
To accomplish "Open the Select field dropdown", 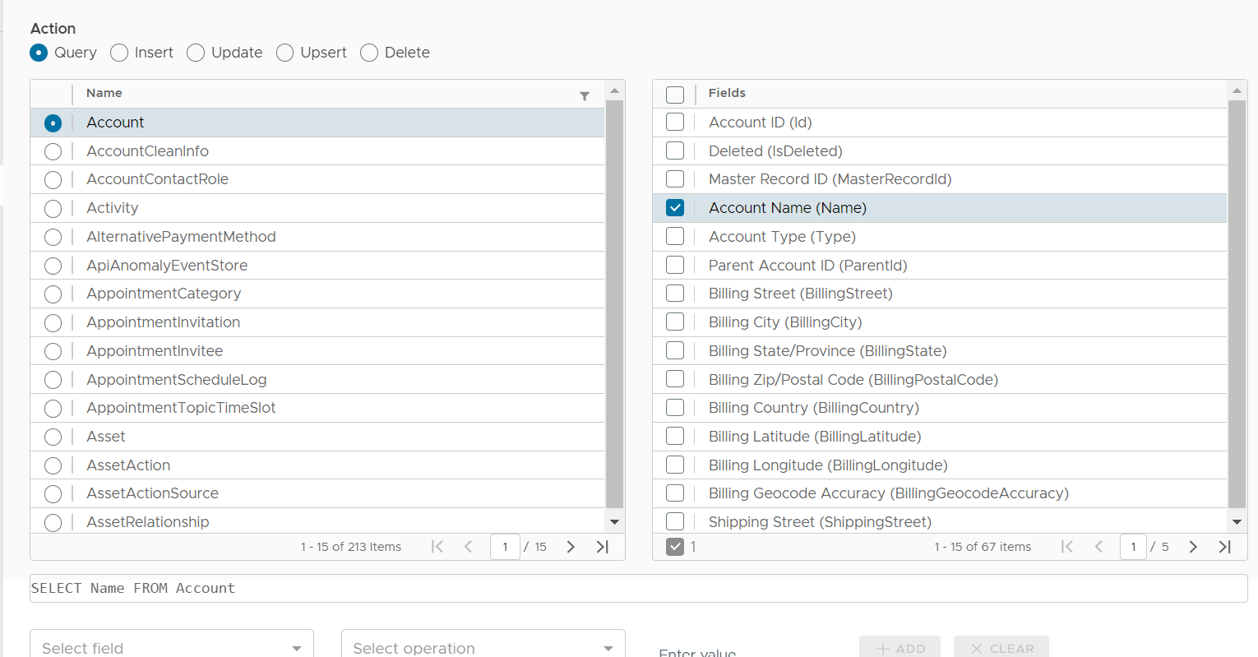I will point(172,647).
